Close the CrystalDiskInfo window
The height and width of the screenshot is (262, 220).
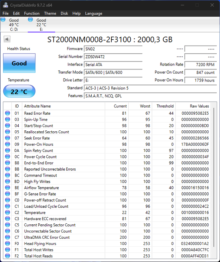pyautogui.click(x=212, y=5)
